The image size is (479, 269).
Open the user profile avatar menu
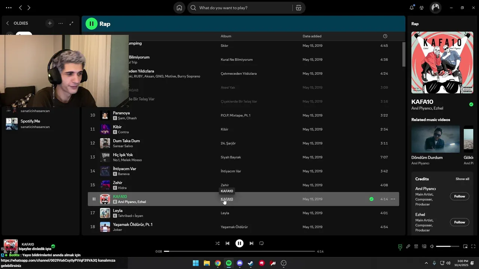pos(435,7)
